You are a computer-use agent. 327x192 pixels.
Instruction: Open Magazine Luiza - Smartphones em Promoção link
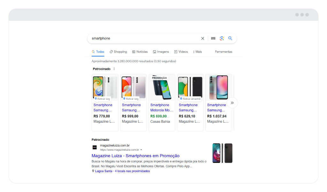click(x=135, y=156)
